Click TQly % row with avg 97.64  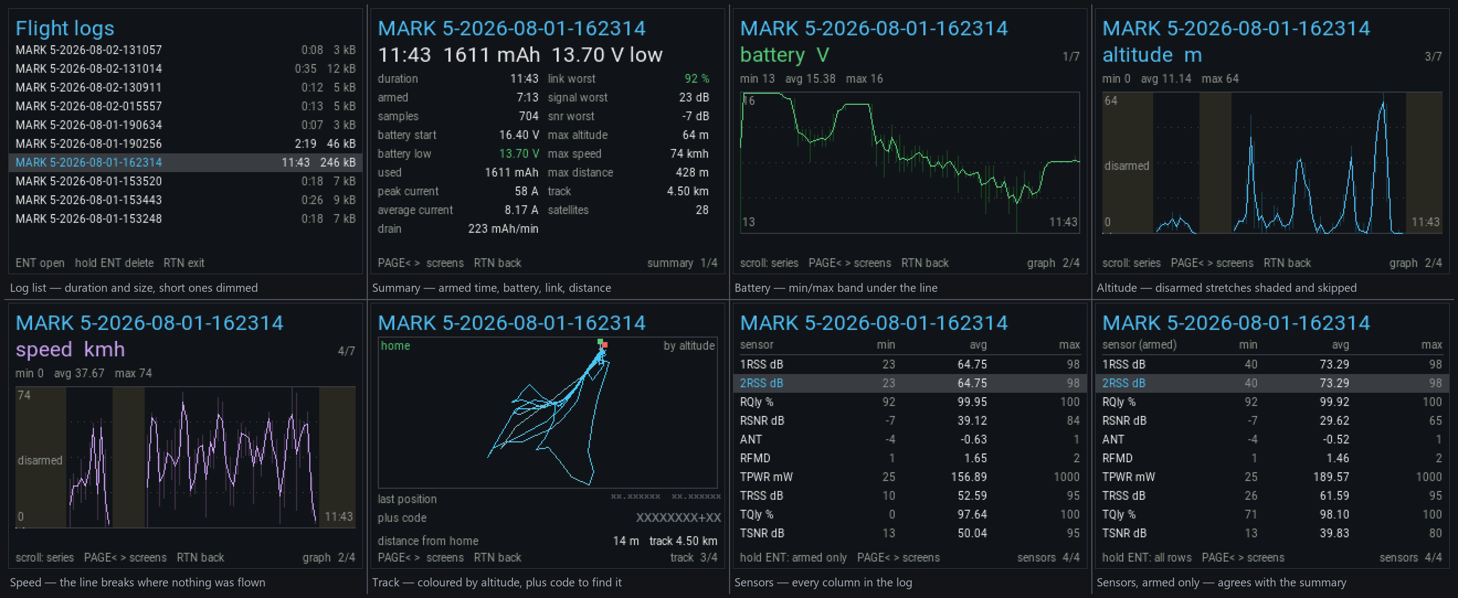[910, 514]
